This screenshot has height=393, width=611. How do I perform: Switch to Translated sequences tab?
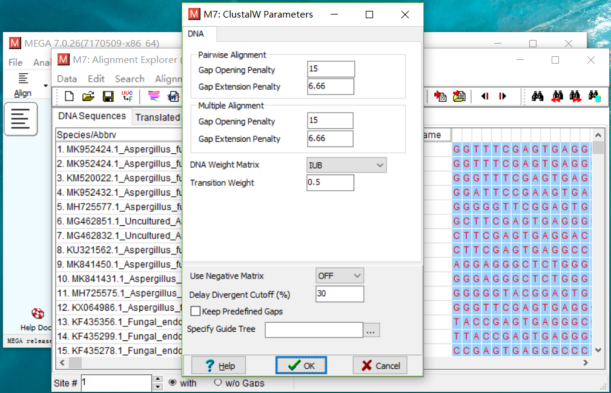click(157, 117)
